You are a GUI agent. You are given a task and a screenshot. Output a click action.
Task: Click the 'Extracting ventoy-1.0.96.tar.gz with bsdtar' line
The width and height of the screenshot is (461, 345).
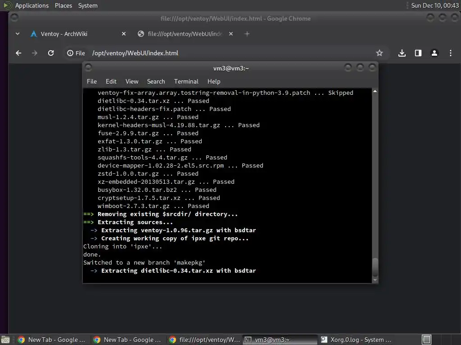178,230
